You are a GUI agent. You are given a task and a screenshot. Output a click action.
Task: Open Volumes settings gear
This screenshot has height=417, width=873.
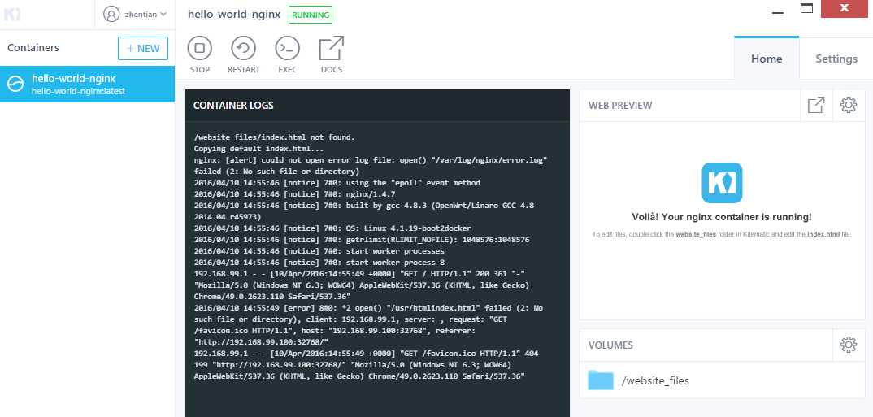pos(849,345)
